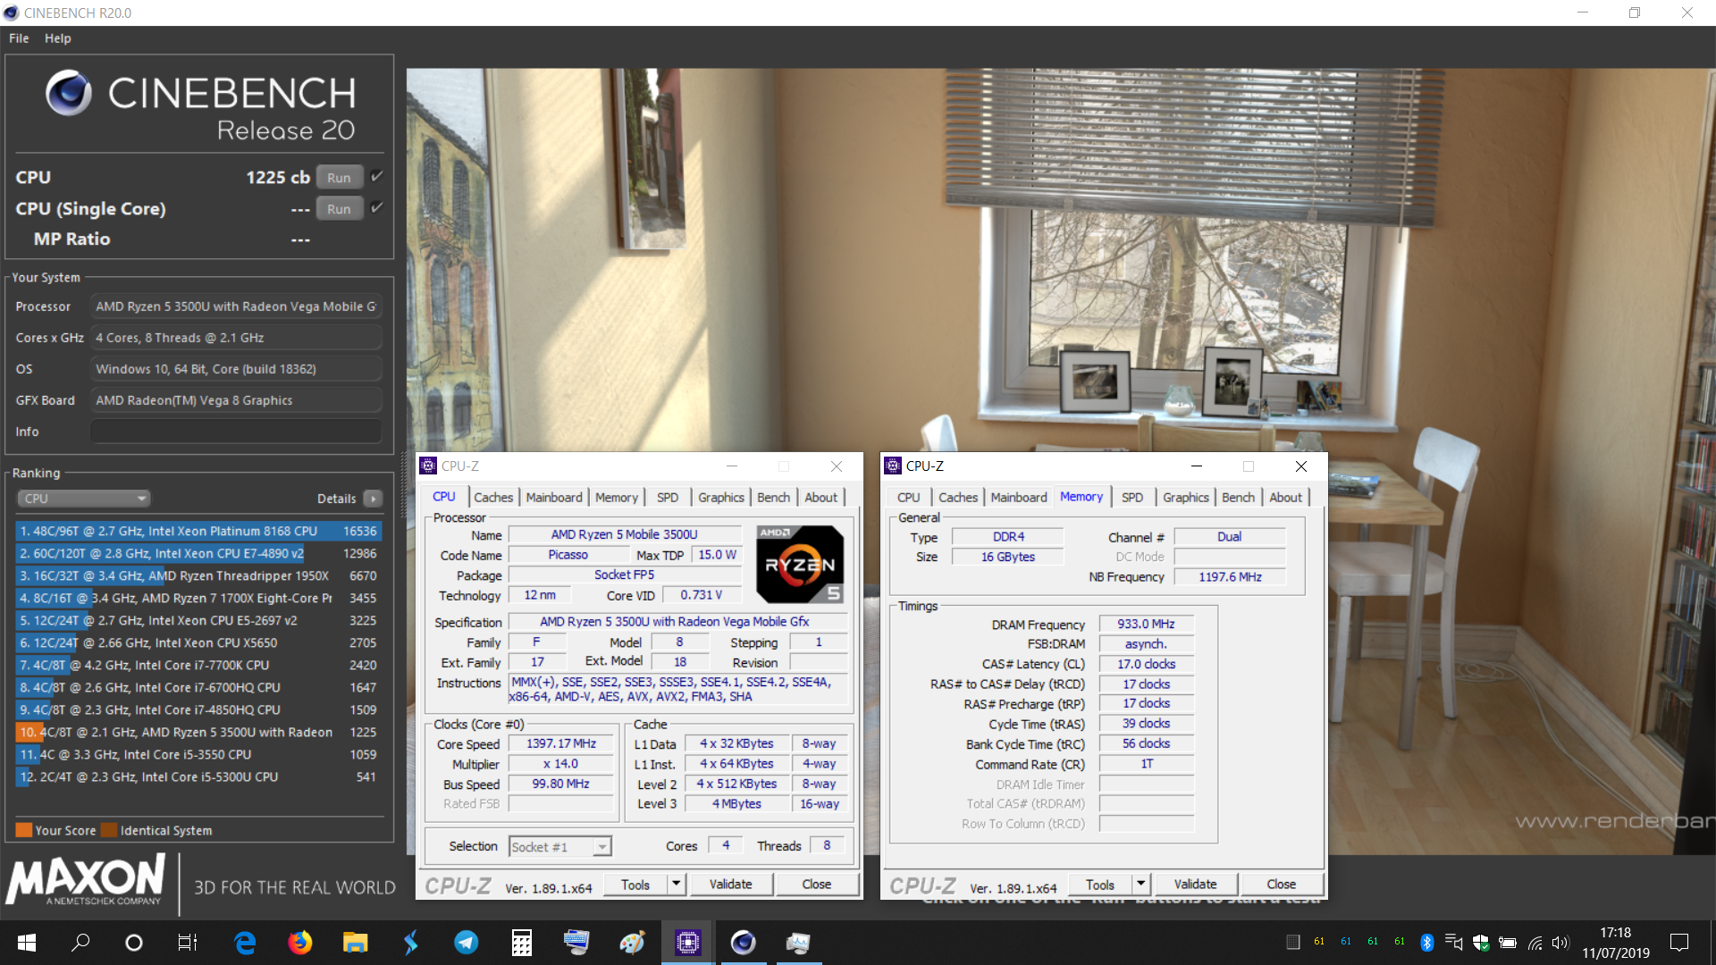The height and width of the screenshot is (965, 1716).
Task: Open Calculator from taskbar
Action: tap(522, 943)
